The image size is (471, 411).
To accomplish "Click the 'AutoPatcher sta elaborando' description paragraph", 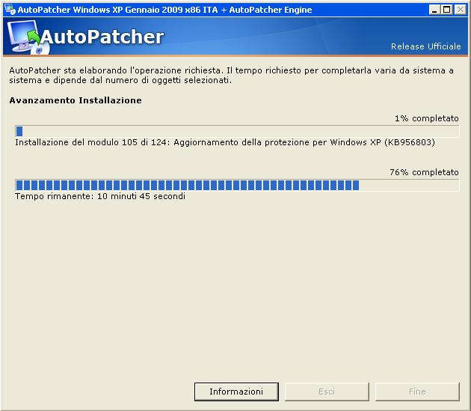I will point(231,75).
